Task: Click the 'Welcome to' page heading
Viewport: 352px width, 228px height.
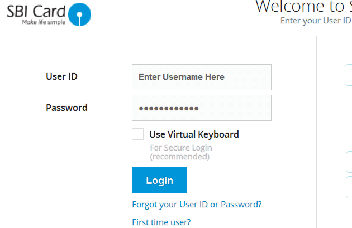Action: pos(300,6)
